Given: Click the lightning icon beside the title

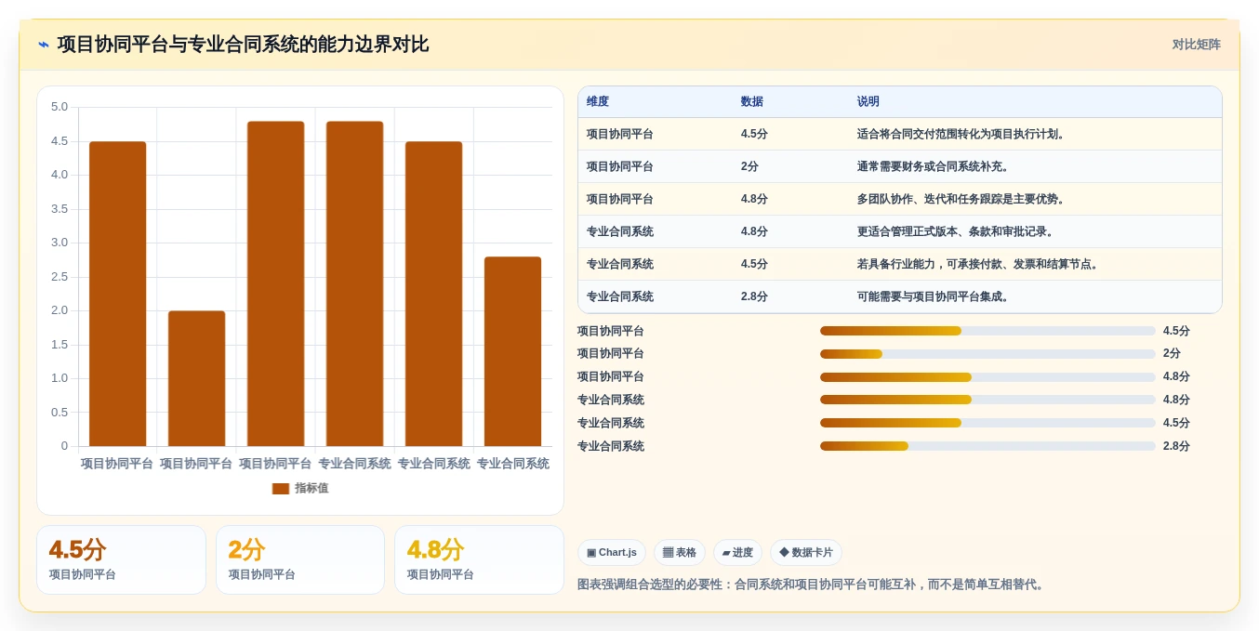Looking at the screenshot, I should click(44, 45).
